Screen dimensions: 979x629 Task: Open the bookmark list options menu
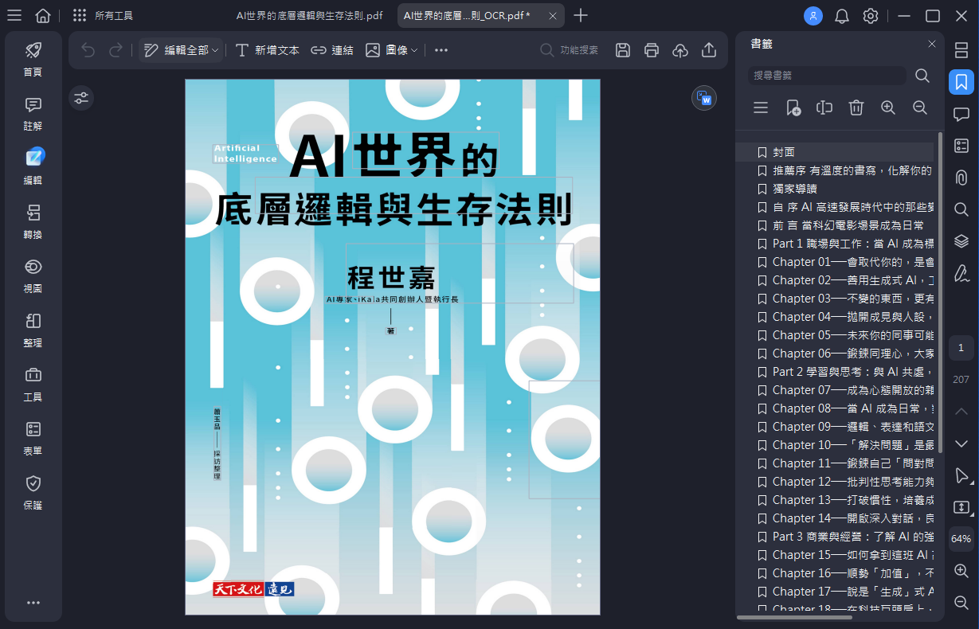pyautogui.click(x=761, y=107)
